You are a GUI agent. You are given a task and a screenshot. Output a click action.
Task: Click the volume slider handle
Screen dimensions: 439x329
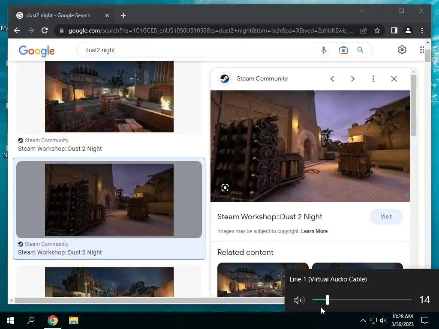point(327,300)
